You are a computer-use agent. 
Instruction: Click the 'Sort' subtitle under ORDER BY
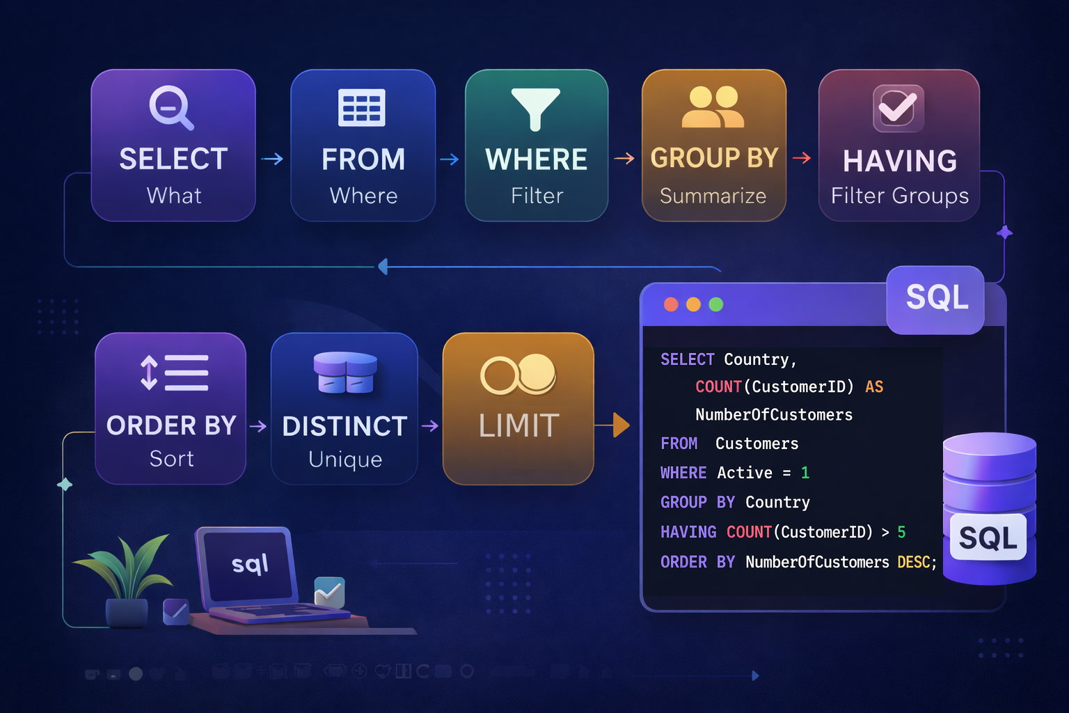point(171,459)
